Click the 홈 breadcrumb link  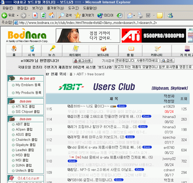point(71,74)
